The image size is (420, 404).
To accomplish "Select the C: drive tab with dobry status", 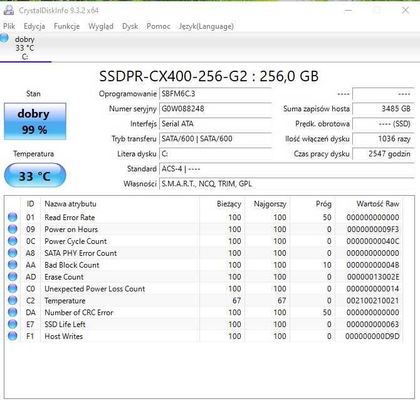I will 26,48.
